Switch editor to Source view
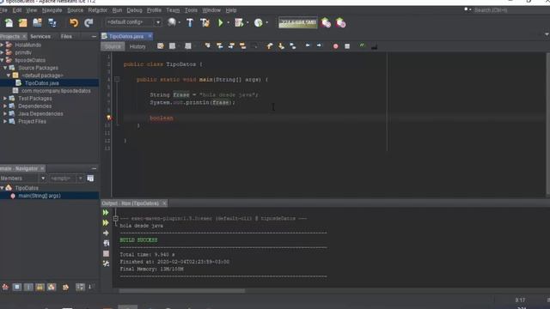The height and width of the screenshot is (309, 550). click(x=113, y=46)
